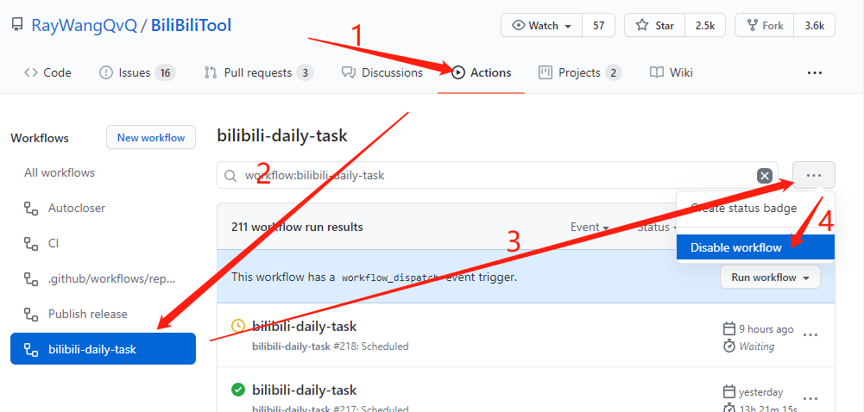Clear the workflow search filter with X icon
864x412 pixels.
764,176
